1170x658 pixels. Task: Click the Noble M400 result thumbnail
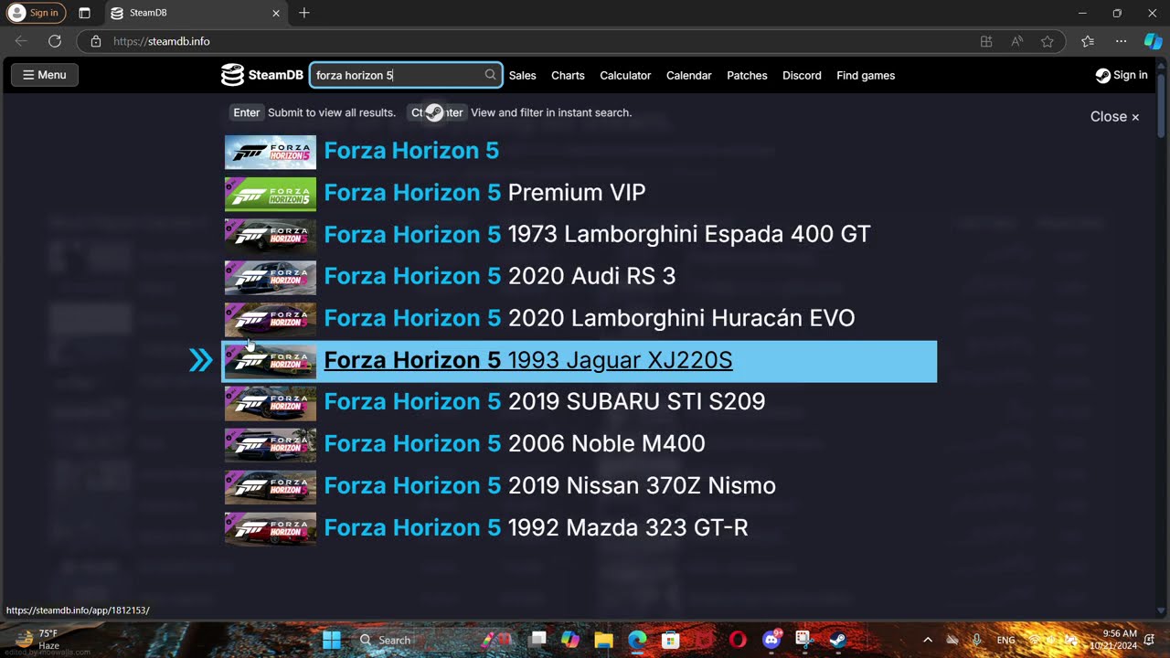[271, 445]
